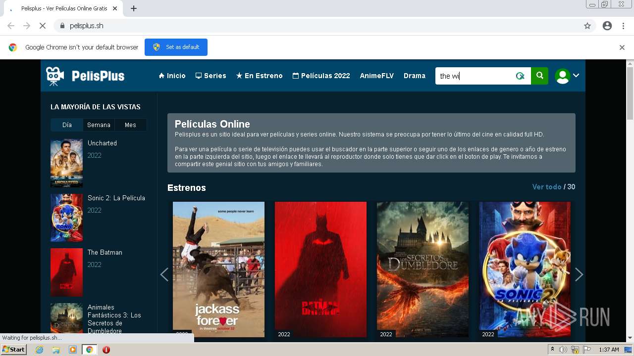
Task: Click the volume speaker tray icon
Action: pos(563,350)
